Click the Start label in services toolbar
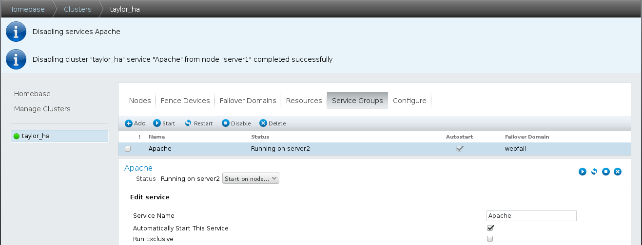 [x=169, y=123]
